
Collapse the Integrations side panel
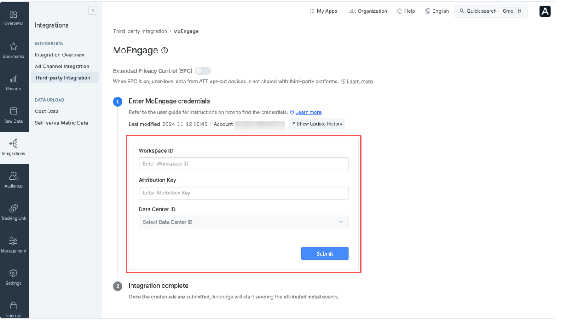coord(93,11)
